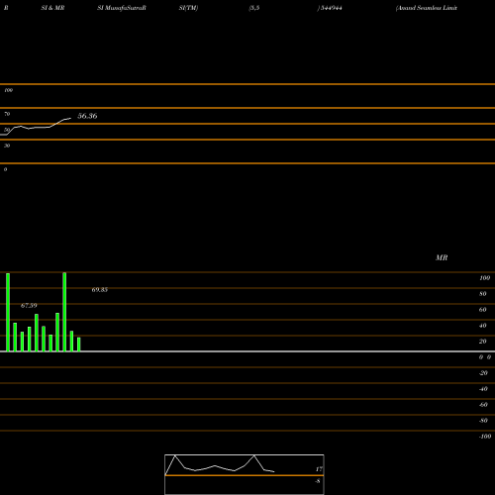This screenshot has width=495, height=495.
Task: Click the 'Anand Seamless Limit' title text
Action: coord(427,8)
